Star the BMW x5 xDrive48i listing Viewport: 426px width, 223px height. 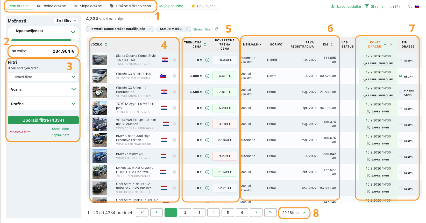(x=174, y=156)
